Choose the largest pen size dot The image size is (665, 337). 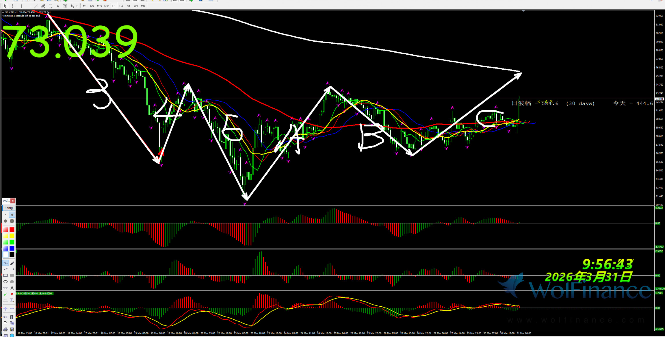pos(12,221)
